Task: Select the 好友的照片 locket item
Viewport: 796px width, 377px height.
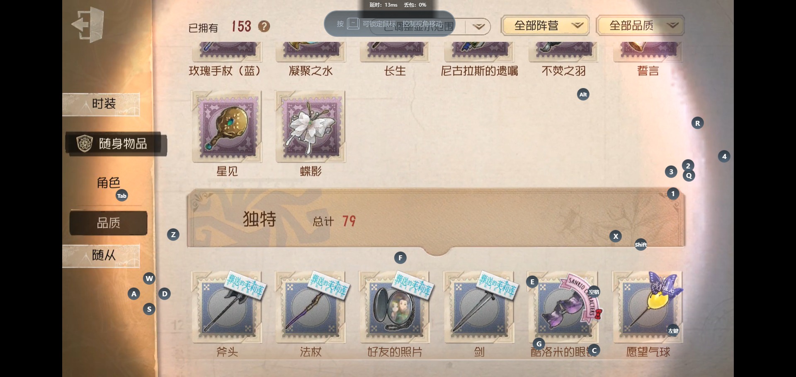Action: (395, 307)
